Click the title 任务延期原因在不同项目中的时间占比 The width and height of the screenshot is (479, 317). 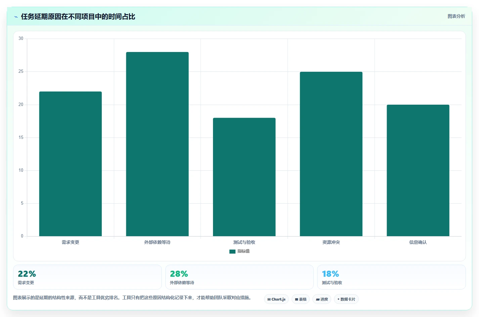click(x=78, y=17)
